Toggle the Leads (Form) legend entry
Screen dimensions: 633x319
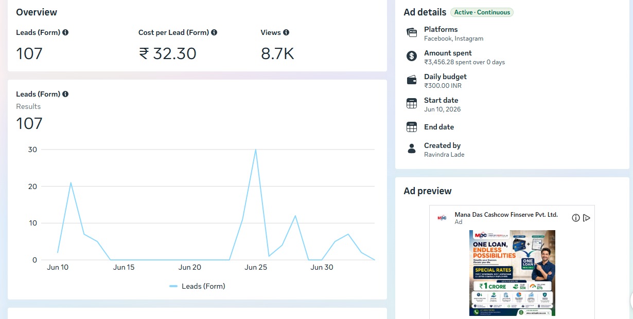(197, 286)
